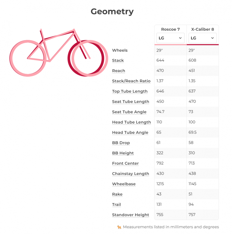Click the bike geometry overlay diagram
Screen dimensions: 232x234
click(x=59, y=52)
